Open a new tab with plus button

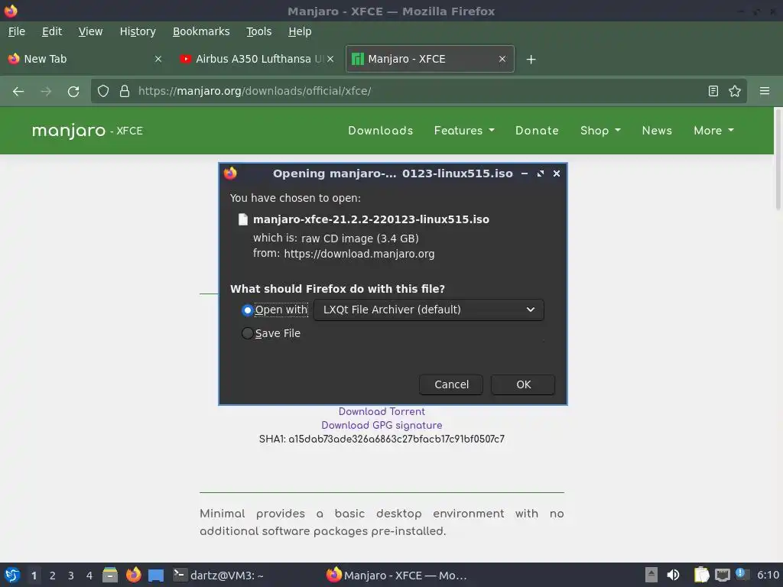pyautogui.click(x=531, y=60)
